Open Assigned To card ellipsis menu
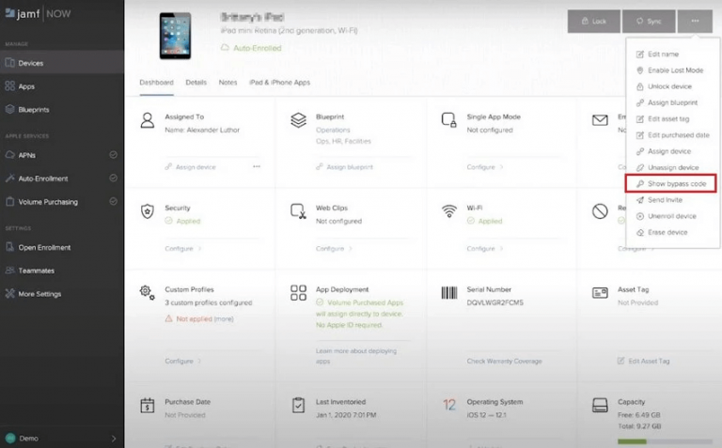This screenshot has height=448, width=722. (x=256, y=167)
